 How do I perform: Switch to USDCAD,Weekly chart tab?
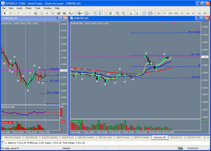pos(12,138)
